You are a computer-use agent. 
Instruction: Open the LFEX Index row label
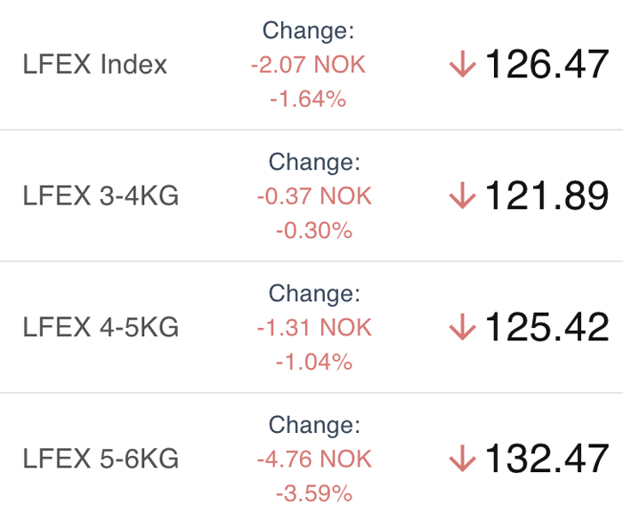94,64
